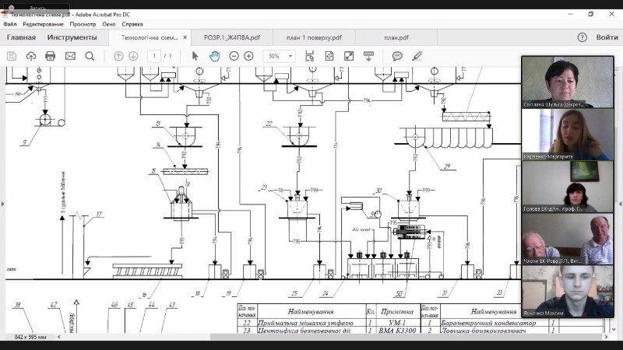Click the Примітка table header
Viewport: 623px width, 350px height.
tap(397, 312)
